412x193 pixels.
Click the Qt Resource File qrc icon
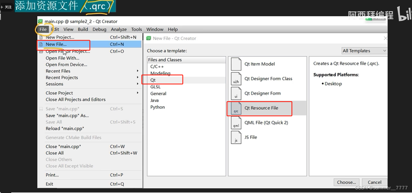coord(236,108)
